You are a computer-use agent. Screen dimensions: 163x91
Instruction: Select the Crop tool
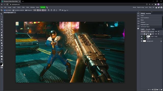2,25
